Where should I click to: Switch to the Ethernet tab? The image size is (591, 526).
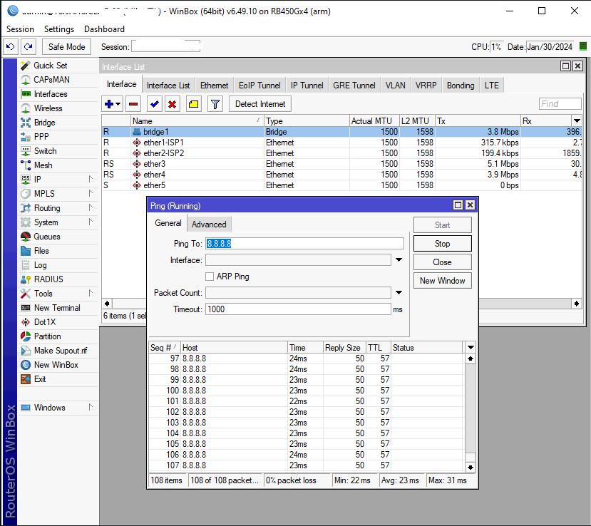(x=214, y=86)
